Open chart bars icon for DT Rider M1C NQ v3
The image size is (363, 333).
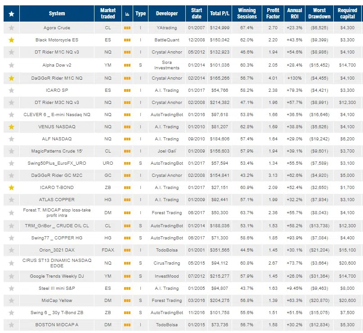tap(127, 52)
